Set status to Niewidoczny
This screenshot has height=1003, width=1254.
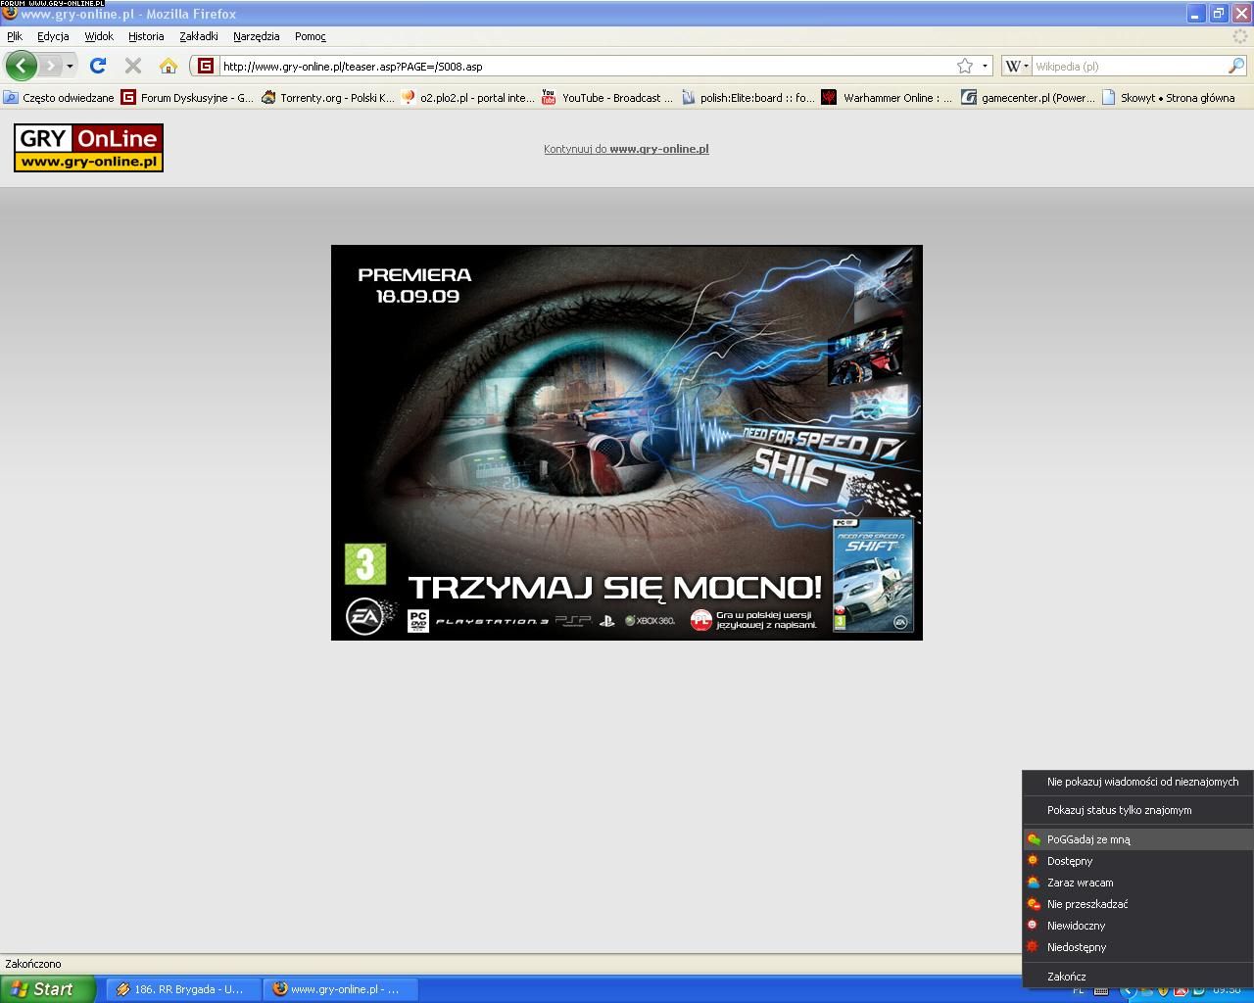coord(1076,926)
